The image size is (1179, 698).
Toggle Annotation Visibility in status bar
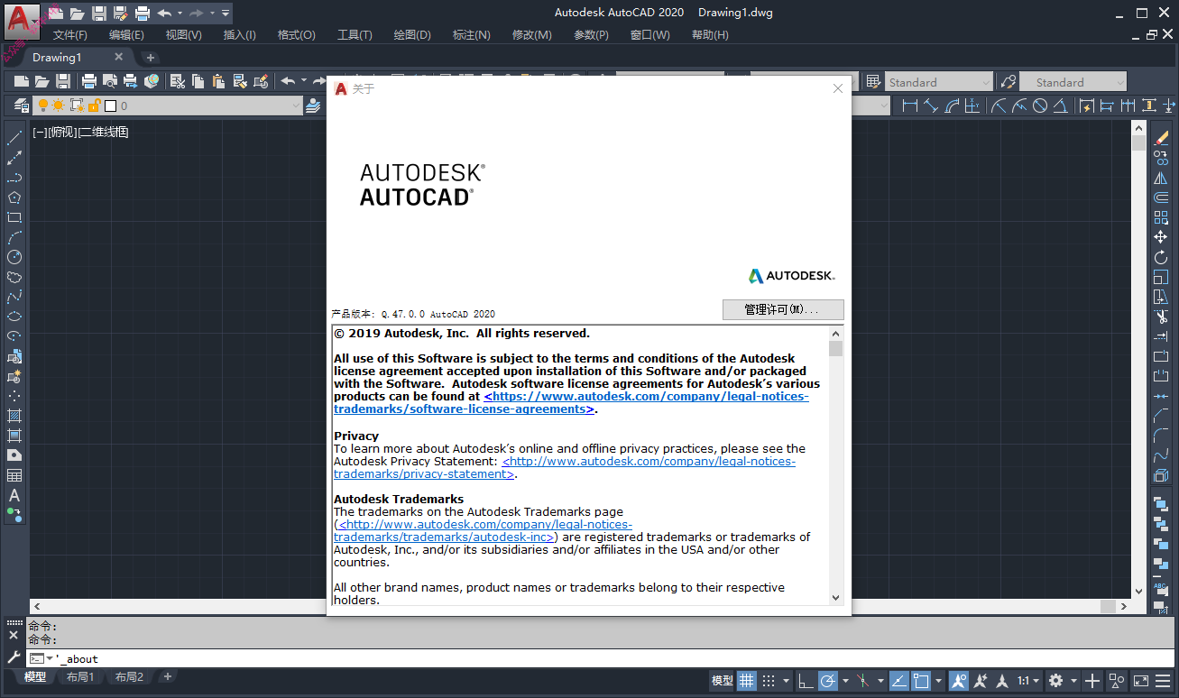[959, 680]
